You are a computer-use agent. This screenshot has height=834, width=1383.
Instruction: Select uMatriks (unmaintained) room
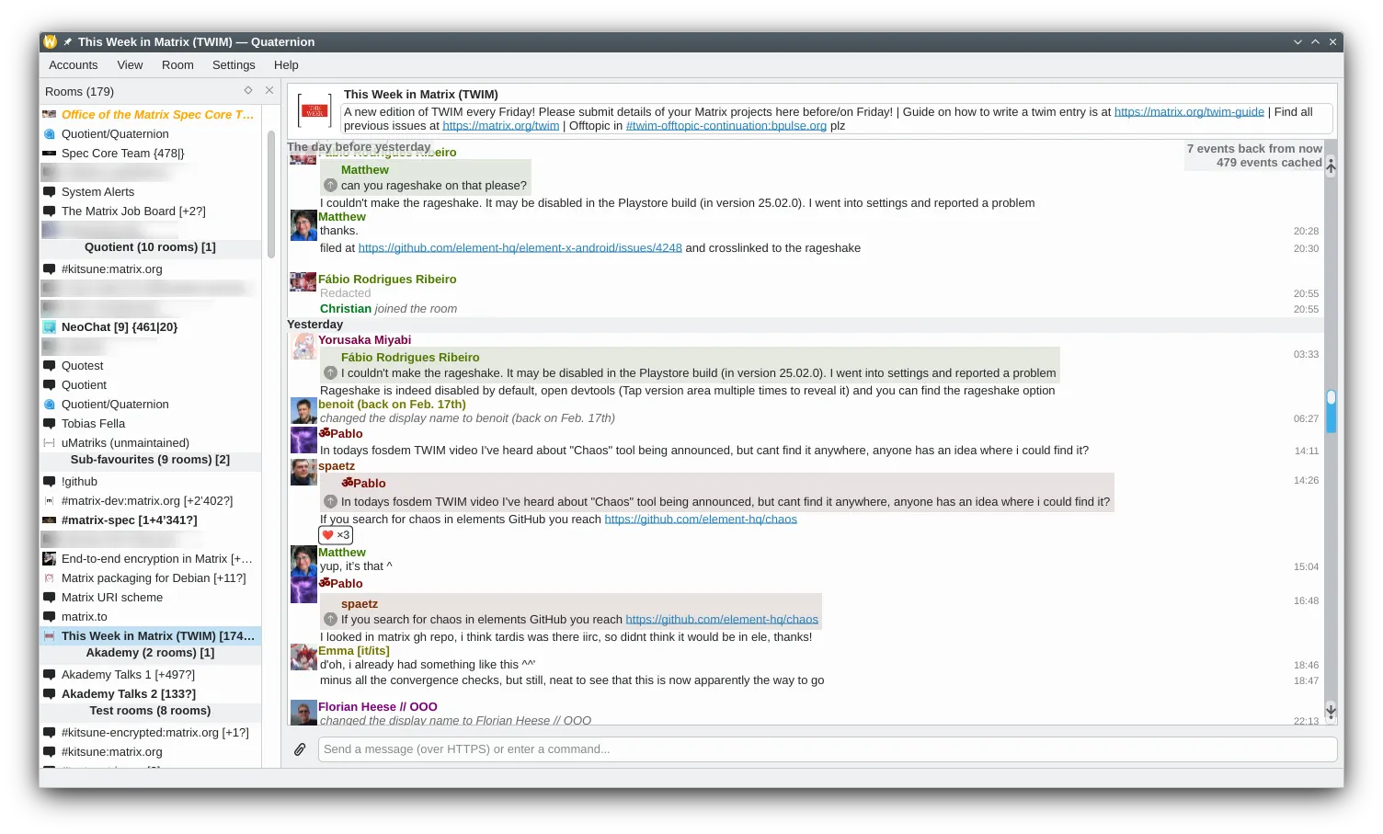click(151, 443)
